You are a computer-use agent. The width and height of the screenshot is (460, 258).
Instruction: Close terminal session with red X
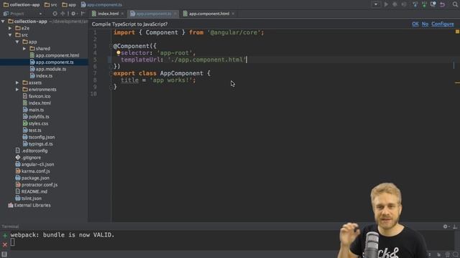click(5, 244)
